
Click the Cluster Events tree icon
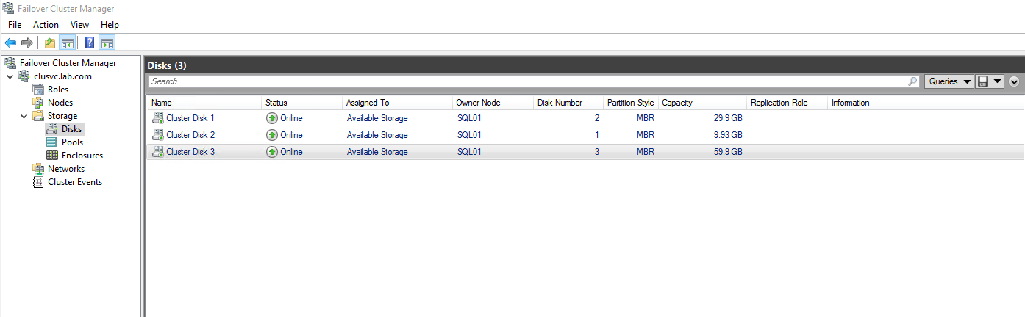(38, 182)
